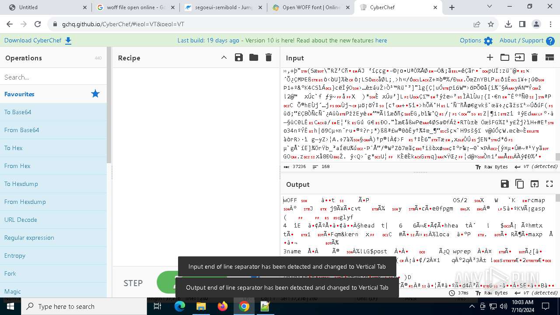Open folder as input icon
Image resolution: width=560 pixels, height=315 pixels.
(504, 57)
